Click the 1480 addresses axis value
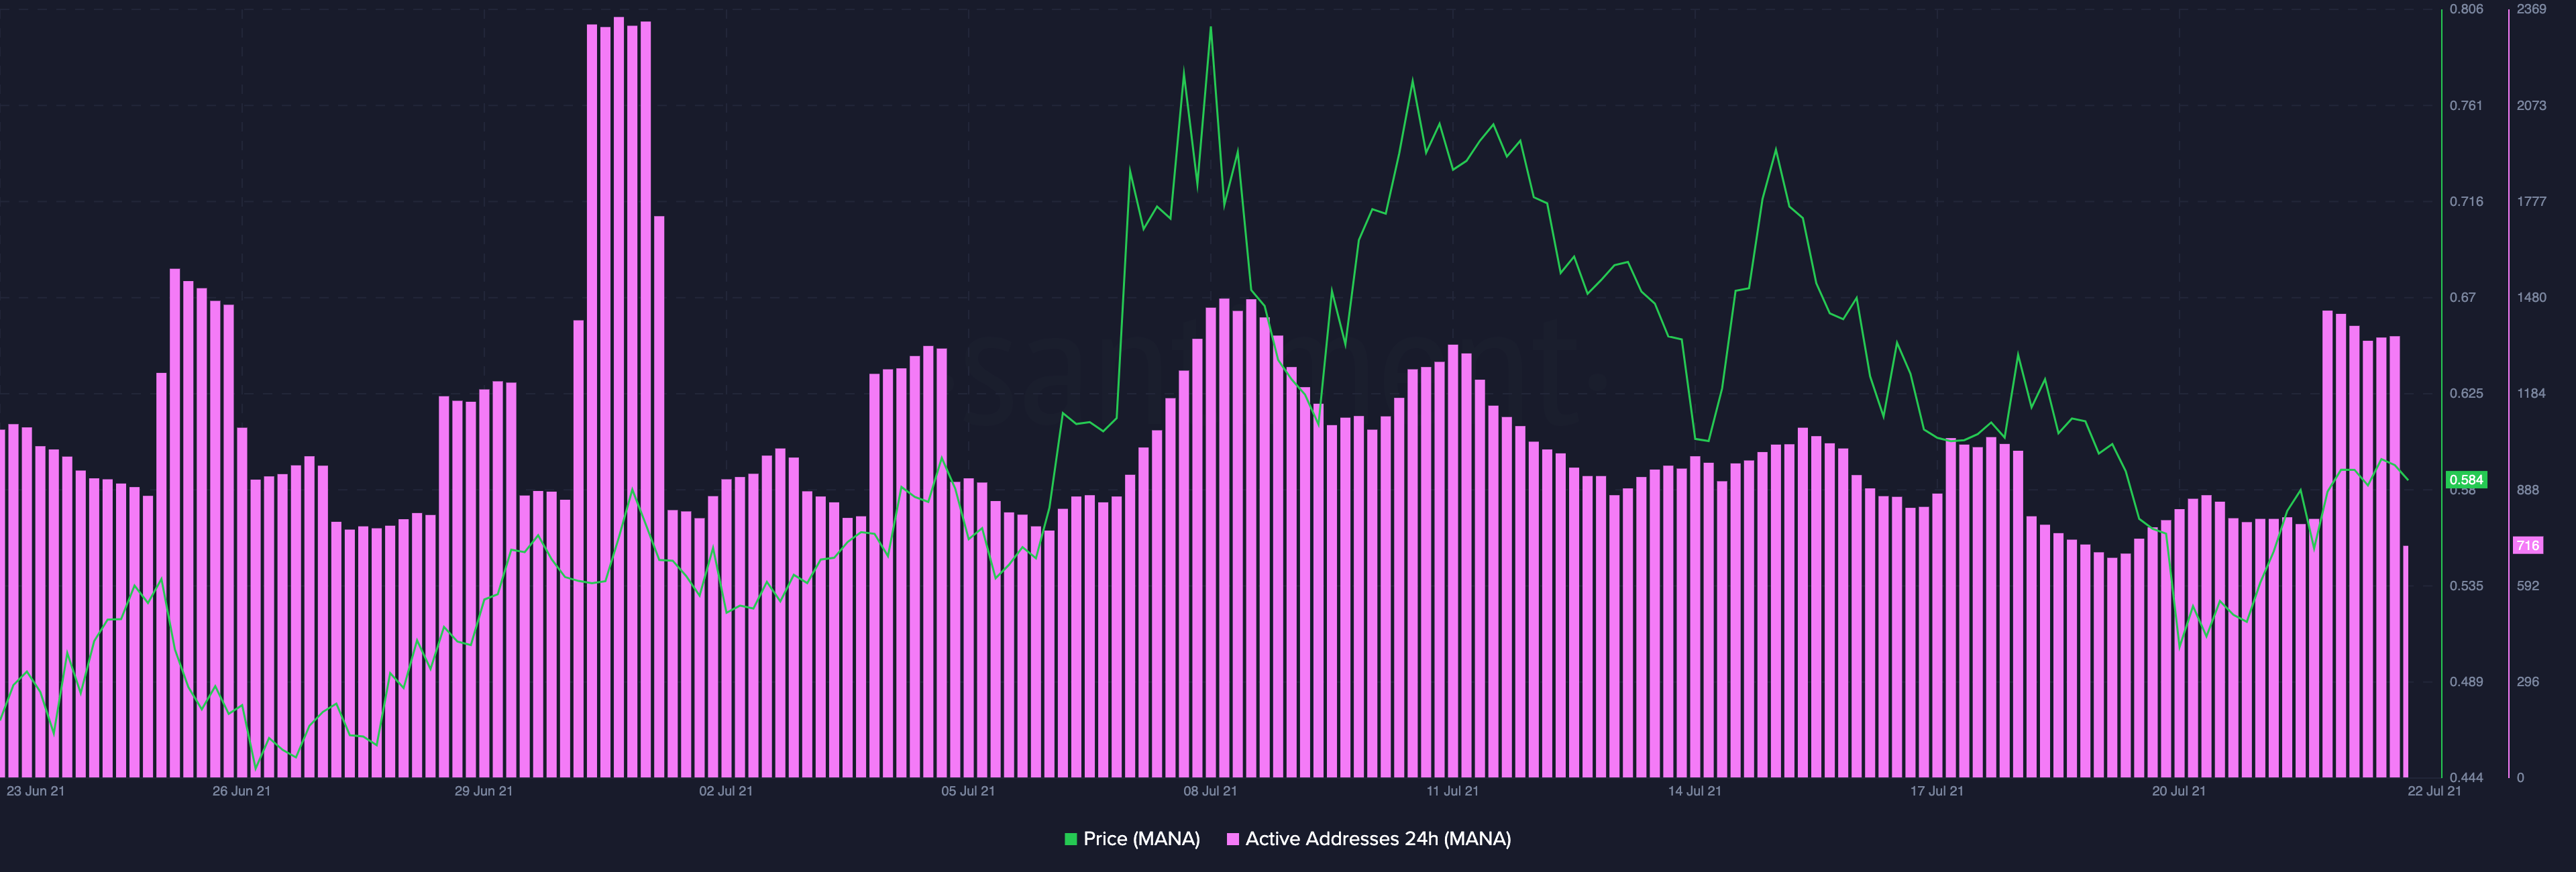Screen dimensions: 2576x872 (x=2531, y=297)
